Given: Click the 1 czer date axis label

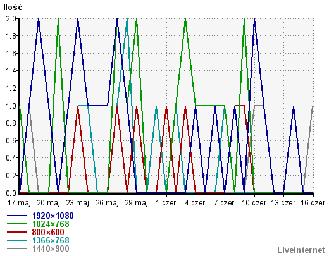Looking at the screenshot, I should coord(166,203).
